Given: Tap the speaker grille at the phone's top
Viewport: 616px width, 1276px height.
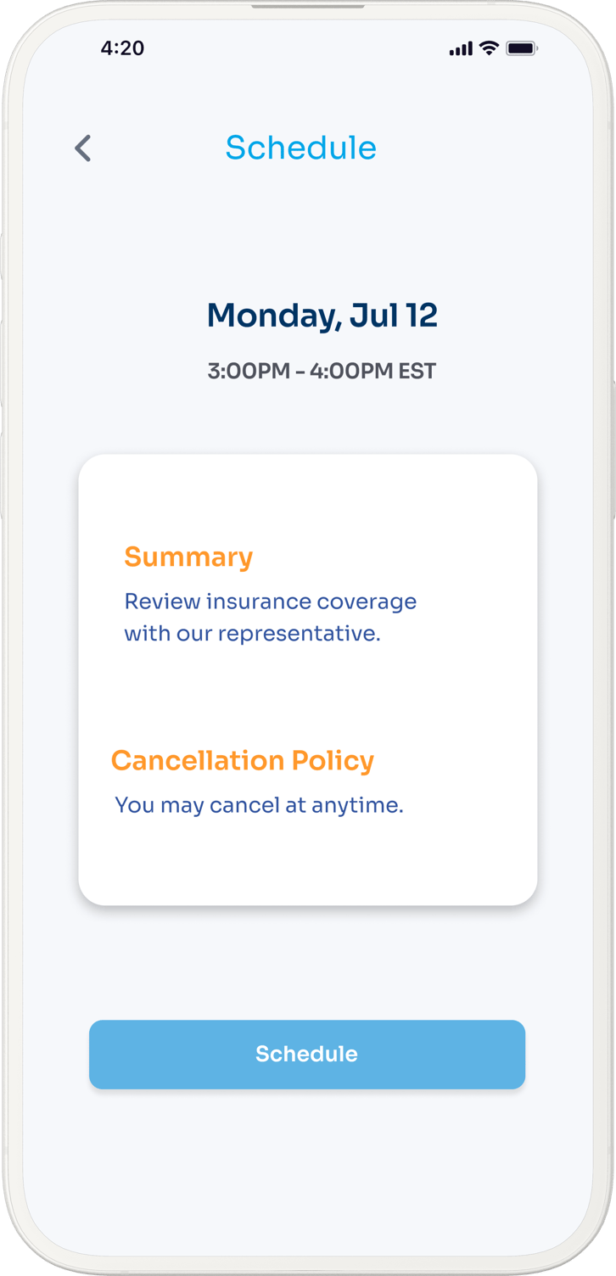Looking at the screenshot, I should pyautogui.click(x=307, y=5).
